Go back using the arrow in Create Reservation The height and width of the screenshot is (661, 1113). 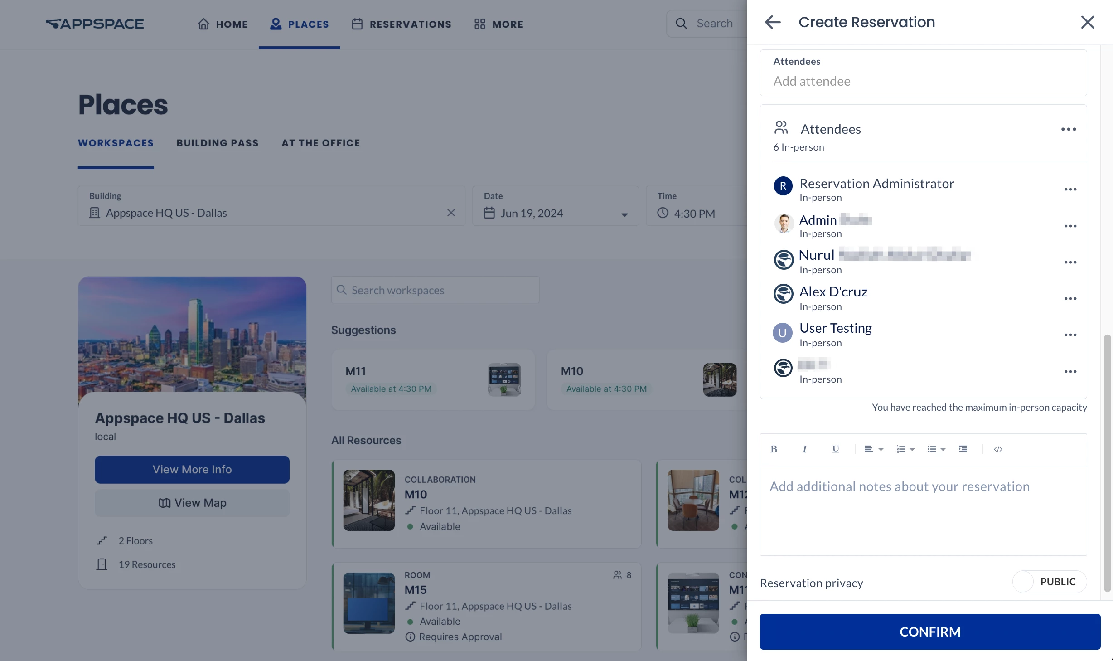click(x=772, y=22)
